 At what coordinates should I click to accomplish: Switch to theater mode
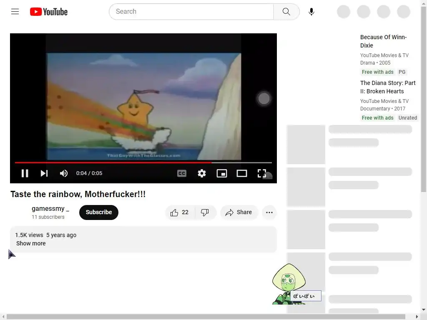coord(242,173)
